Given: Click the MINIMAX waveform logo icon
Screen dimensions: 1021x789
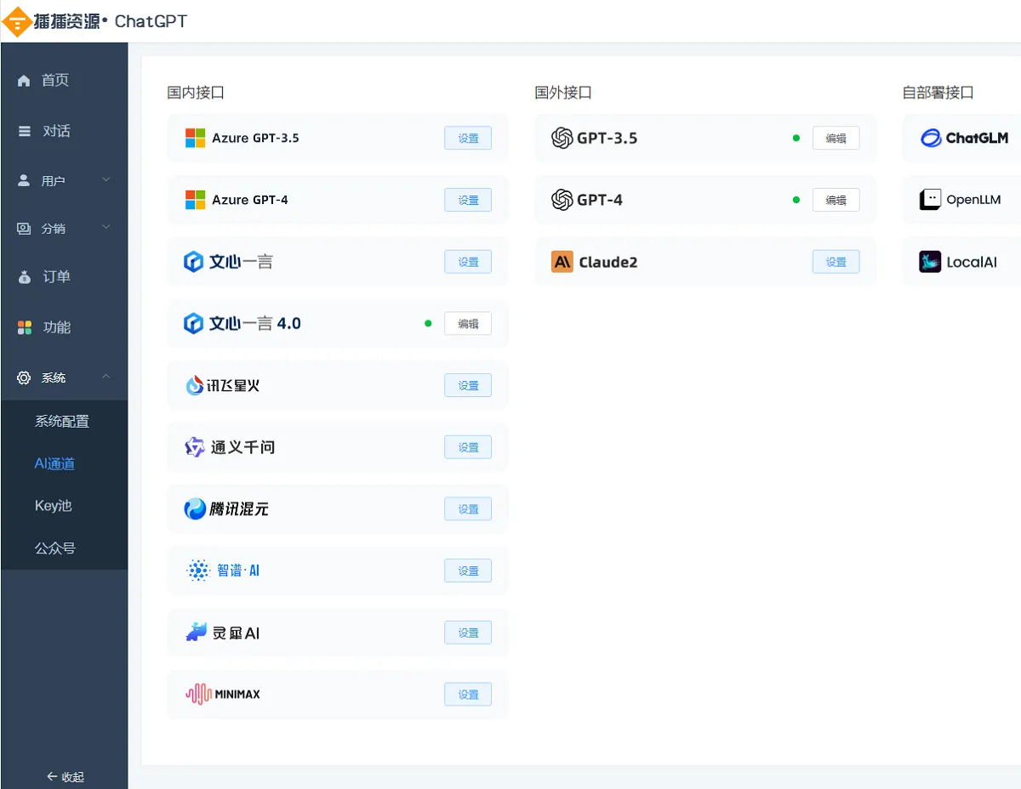Looking at the screenshot, I should [198, 694].
